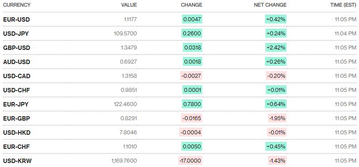The width and height of the screenshot is (359, 167).
Task: Select the value 1,169.7600
Action: click(125, 161)
